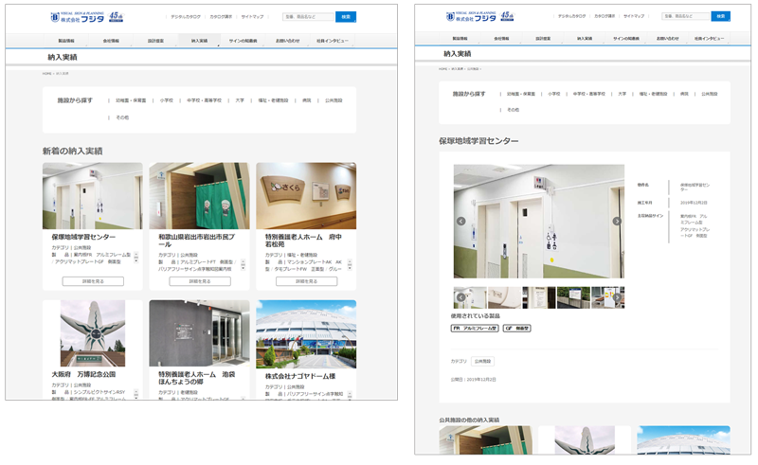Show previous main photo with left arrow

[x=461, y=221]
